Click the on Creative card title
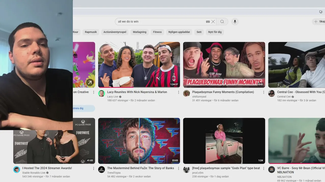Image resolution: width=325 pixels, height=182 pixels. (x=81, y=92)
